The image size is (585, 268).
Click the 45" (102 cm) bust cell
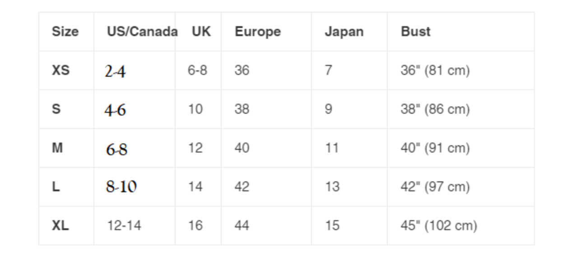coord(438,226)
